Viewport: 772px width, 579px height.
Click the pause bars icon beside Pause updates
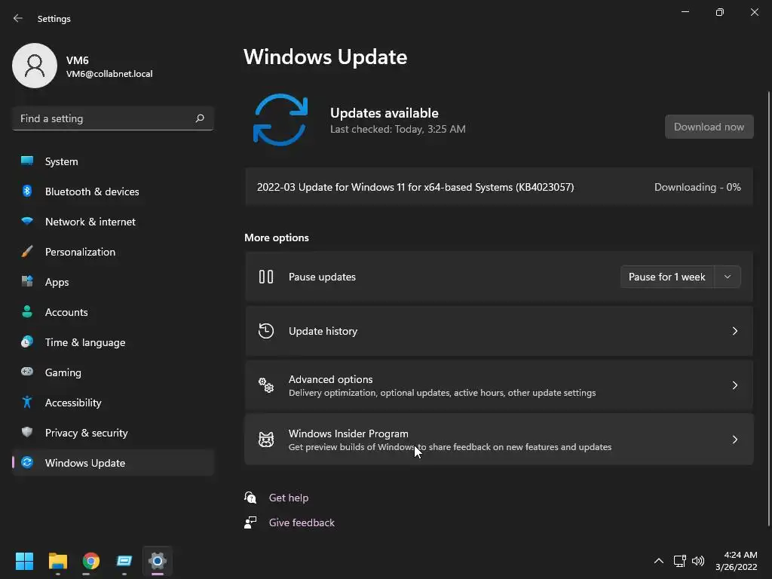pos(266,277)
